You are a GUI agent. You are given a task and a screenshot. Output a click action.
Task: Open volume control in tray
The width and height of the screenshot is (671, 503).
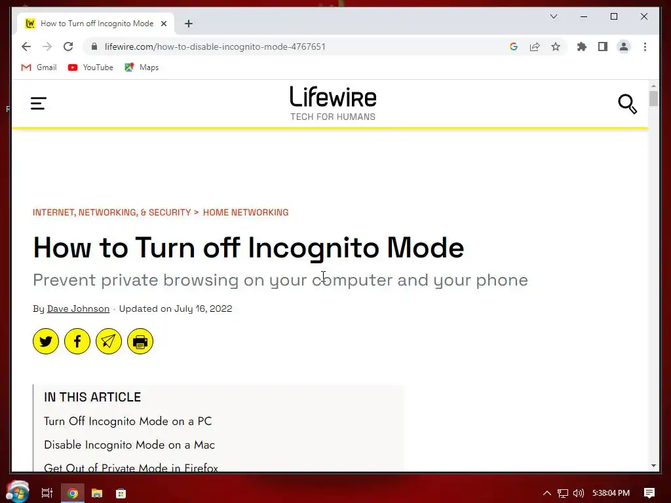click(578, 493)
